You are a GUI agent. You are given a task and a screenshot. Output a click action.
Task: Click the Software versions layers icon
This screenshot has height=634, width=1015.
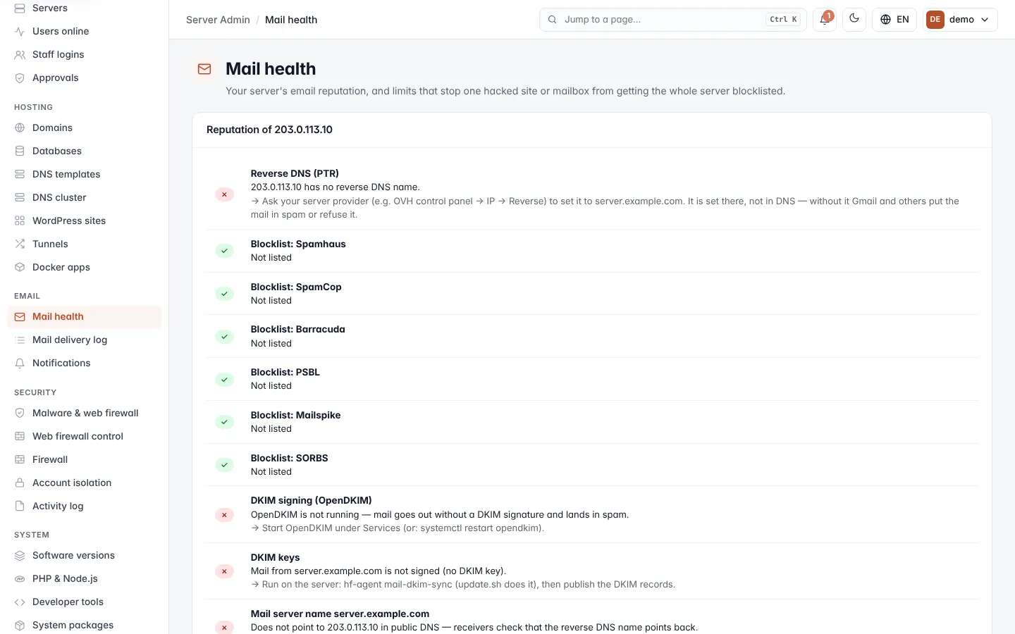pyautogui.click(x=20, y=555)
